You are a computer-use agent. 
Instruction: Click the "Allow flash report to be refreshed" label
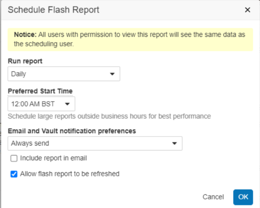70,174
